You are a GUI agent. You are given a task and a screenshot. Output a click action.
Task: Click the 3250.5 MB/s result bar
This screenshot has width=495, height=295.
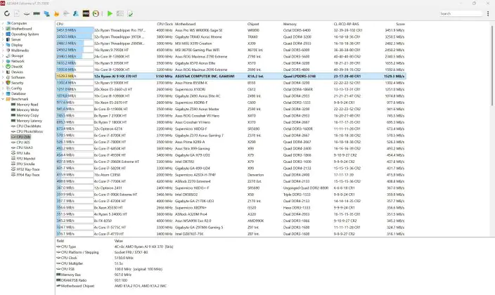coord(75,37)
